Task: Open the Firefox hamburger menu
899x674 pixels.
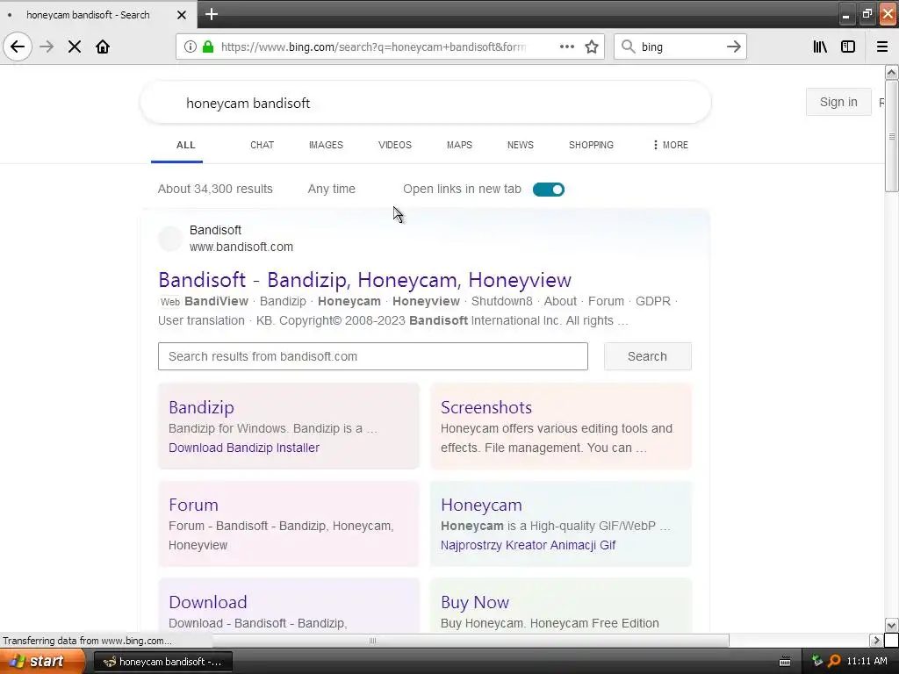Action: tap(882, 47)
